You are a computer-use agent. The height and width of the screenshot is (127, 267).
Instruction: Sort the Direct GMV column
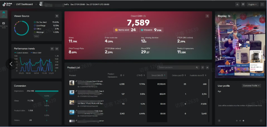[164, 75]
